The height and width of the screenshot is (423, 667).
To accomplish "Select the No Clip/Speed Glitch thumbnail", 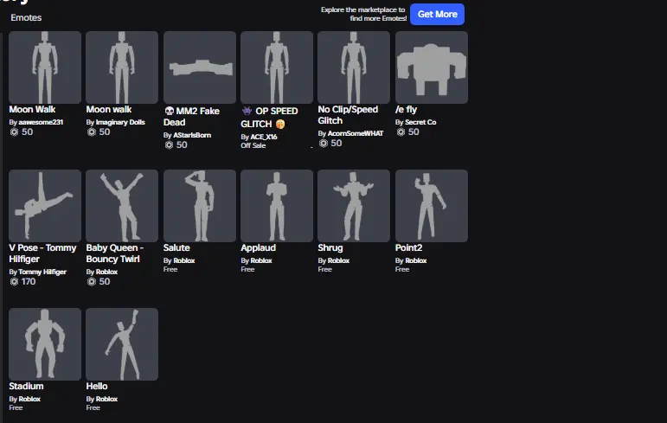I will 354,67.
